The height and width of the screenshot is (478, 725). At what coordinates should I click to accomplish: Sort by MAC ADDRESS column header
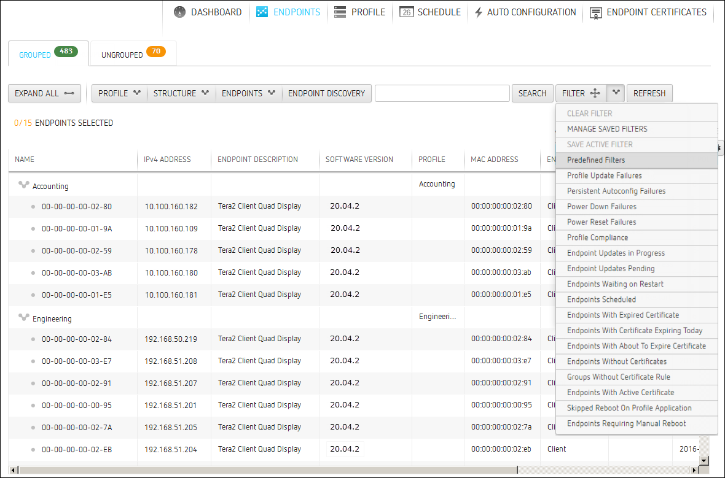click(x=494, y=160)
